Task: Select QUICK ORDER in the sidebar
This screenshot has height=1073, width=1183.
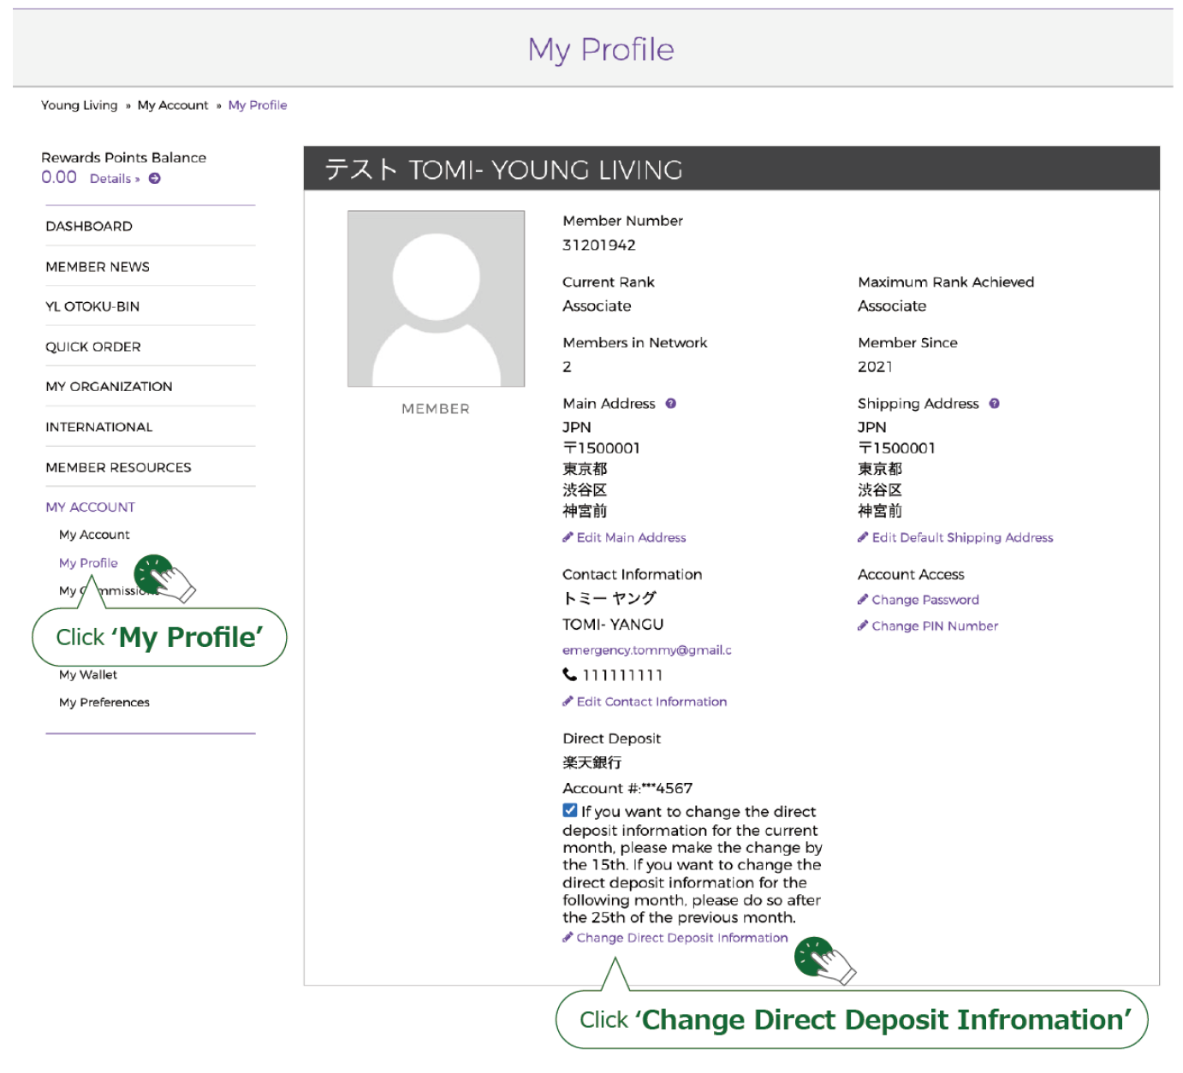Action: tap(93, 347)
